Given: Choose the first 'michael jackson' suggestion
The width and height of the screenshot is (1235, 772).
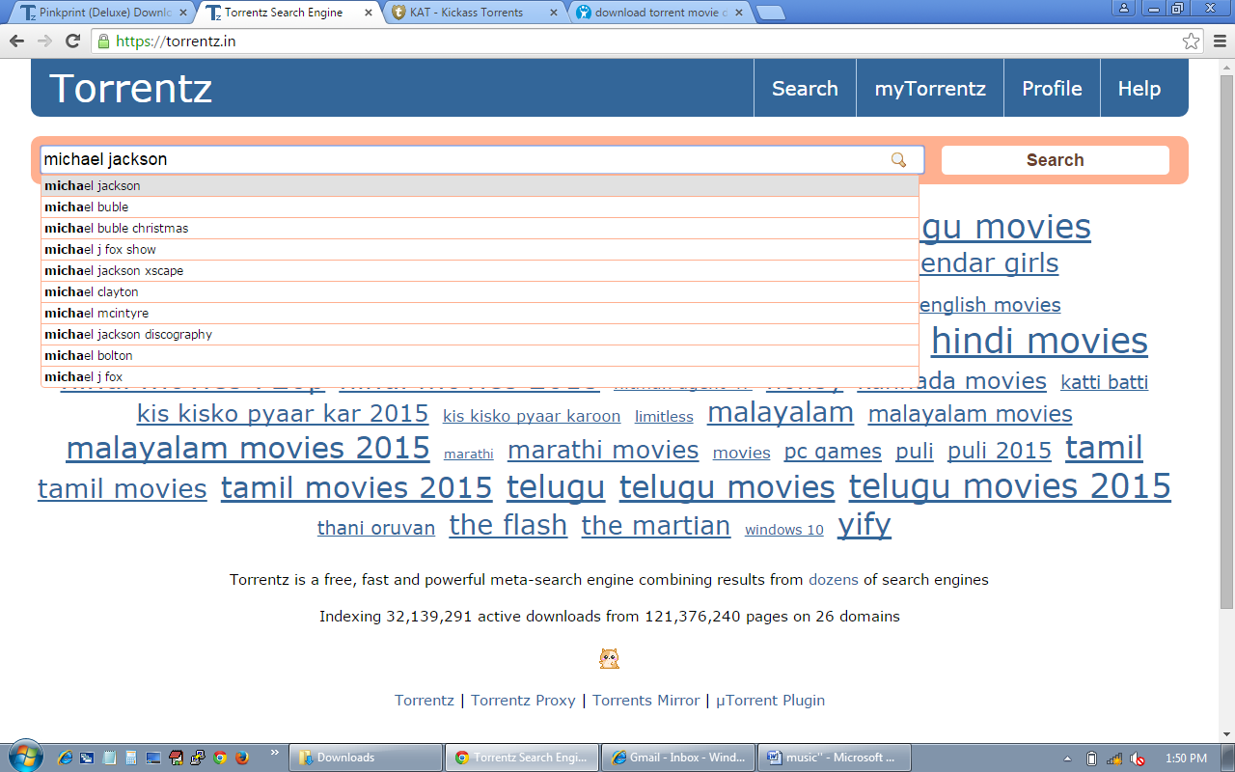Looking at the screenshot, I should [480, 185].
